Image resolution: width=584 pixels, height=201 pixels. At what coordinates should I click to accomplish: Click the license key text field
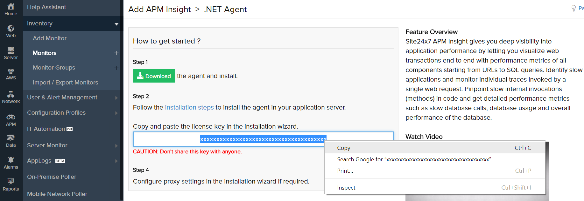[x=165, y=139]
